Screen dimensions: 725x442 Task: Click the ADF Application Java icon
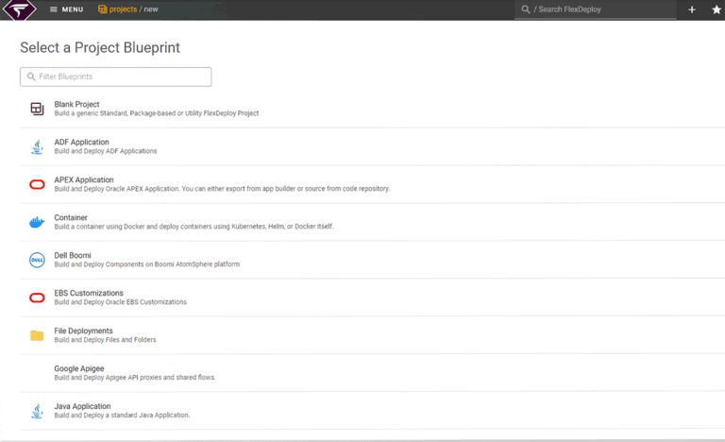(37, 146)
